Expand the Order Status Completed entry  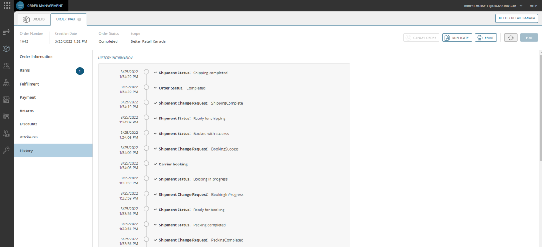point(155,88)
